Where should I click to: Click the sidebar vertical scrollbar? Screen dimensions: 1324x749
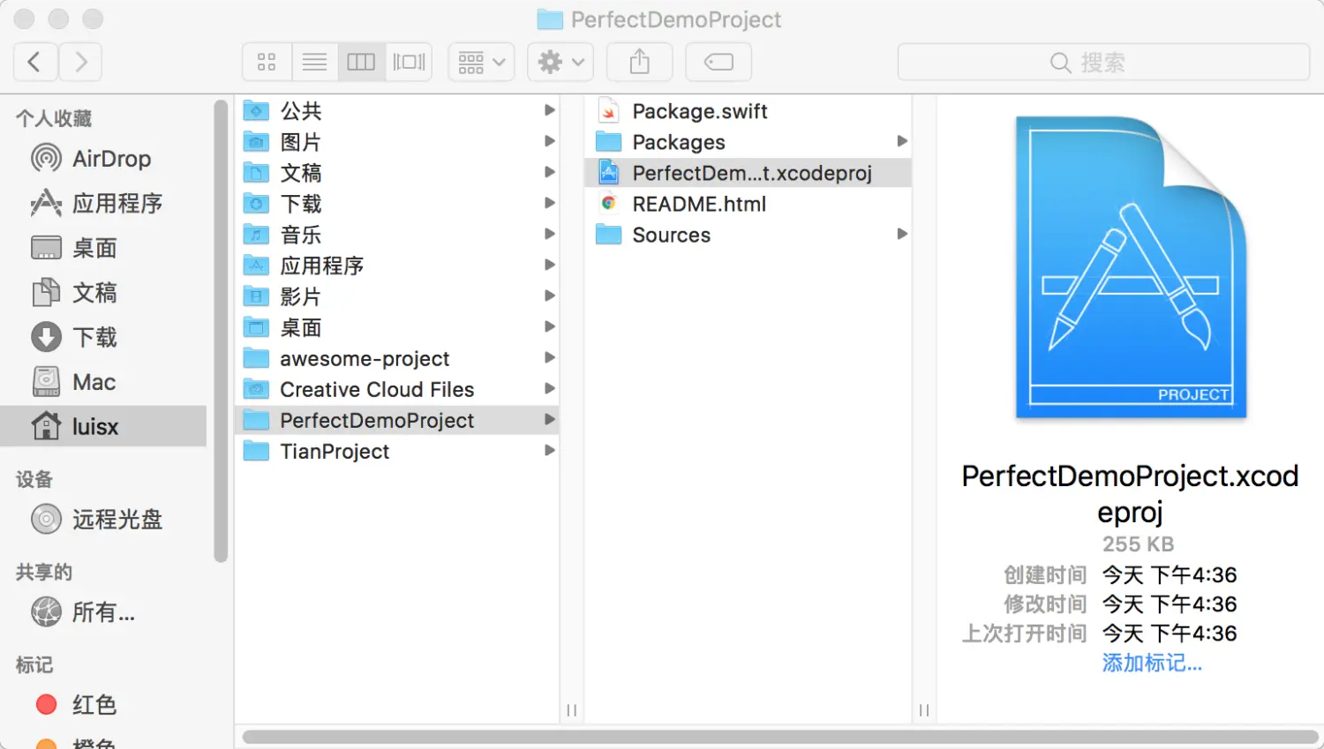[x=221, y=331]
